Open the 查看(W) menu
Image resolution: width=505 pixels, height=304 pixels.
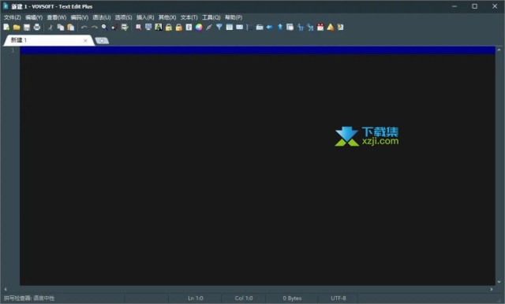[x=57, y=17]
